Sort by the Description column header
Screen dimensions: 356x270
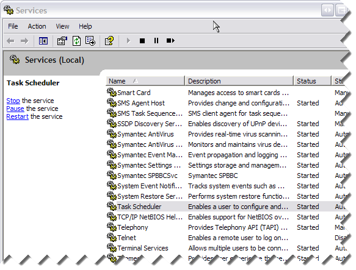239,81
